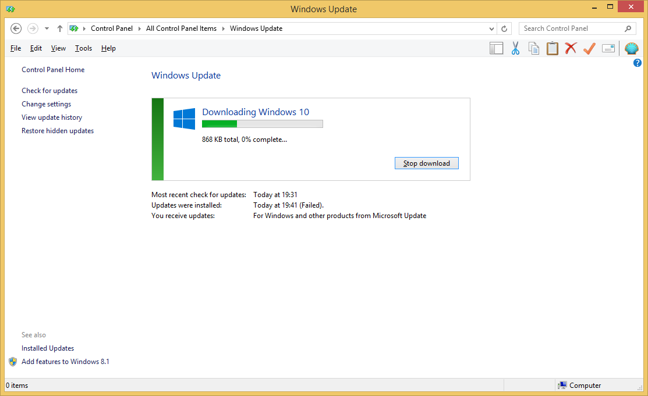Image resolution: width=648 pixels, height=396 pixels.
Task: Open the recent locations dropdown arrow
Action: 47,28
